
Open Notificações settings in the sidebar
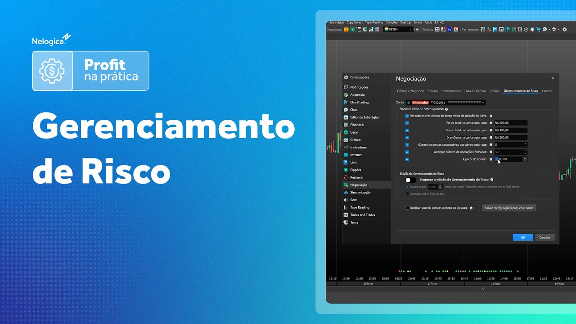(359, 87)
